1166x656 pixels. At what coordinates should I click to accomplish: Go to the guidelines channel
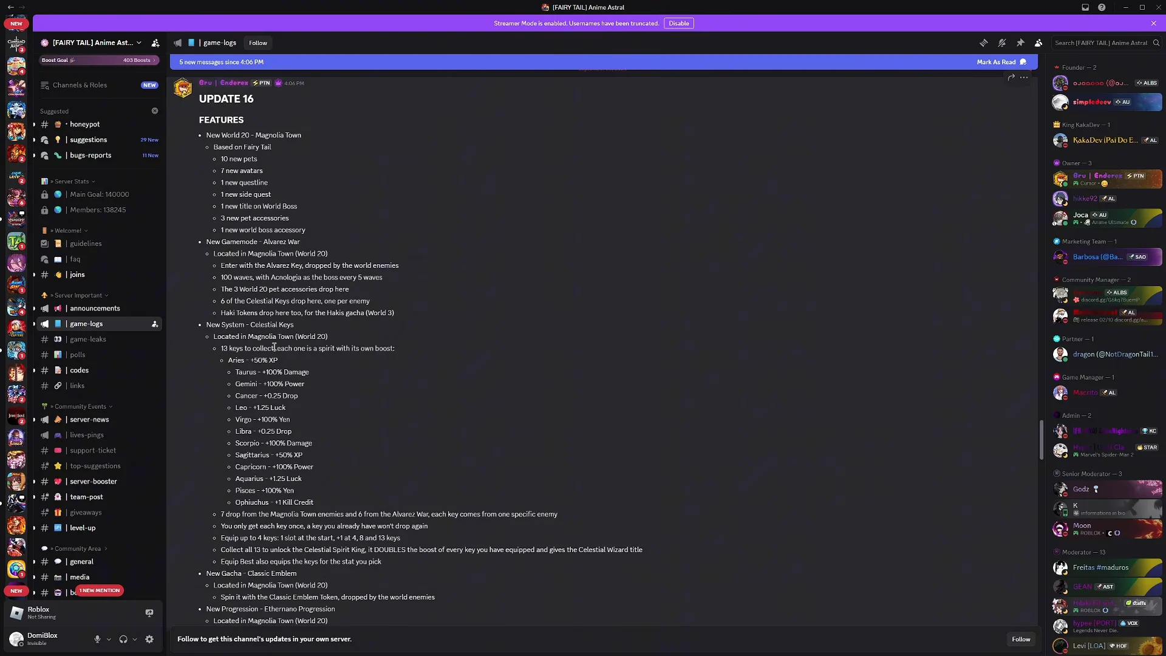[x=99, y=244]
